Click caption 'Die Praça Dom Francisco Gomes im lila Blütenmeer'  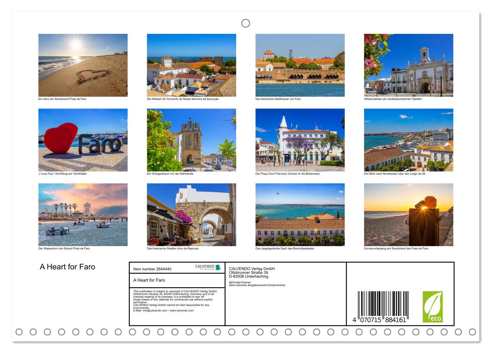[x=288, y=174]
